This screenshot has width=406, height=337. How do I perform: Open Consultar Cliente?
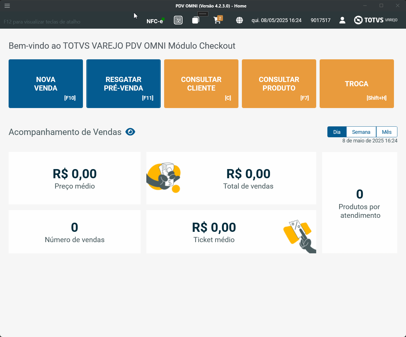click(201, 84)
